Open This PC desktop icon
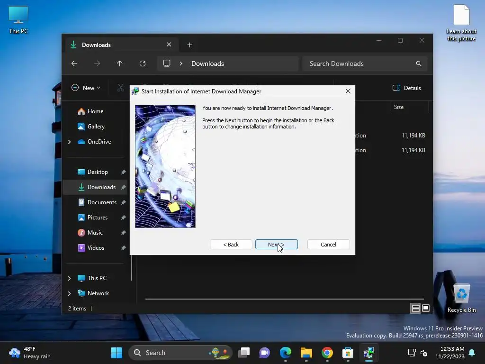 pyautogui.click(x=18, y=19)
